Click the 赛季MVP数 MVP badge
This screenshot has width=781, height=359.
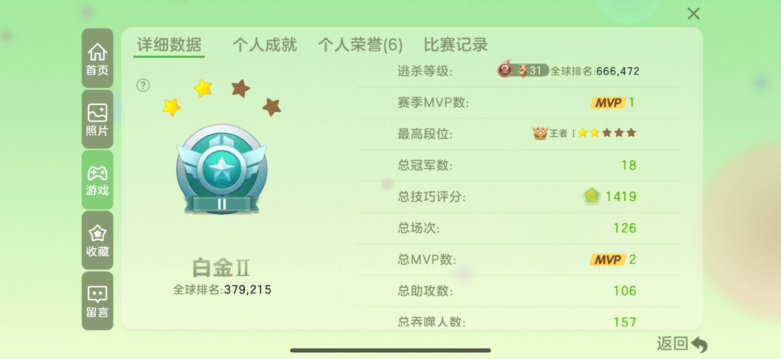pyautogui.click(x=608, y=102)
